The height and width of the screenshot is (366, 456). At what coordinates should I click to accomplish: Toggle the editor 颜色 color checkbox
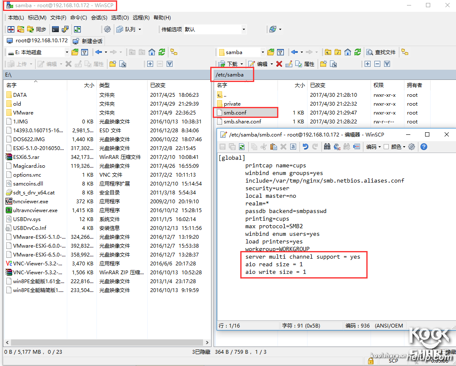tap(386, 147)
